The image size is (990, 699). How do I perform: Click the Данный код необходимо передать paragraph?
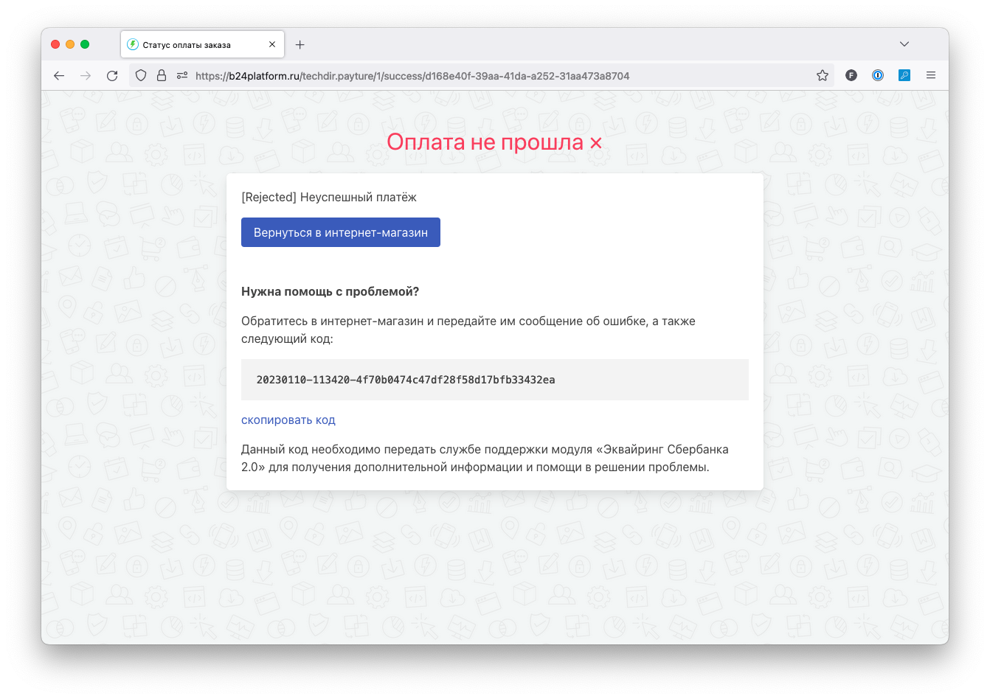tap(485, 458)
